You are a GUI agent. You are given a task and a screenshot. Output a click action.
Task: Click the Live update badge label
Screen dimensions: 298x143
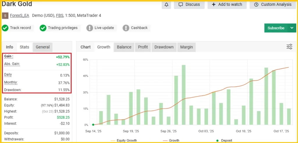tap(104, 28)
